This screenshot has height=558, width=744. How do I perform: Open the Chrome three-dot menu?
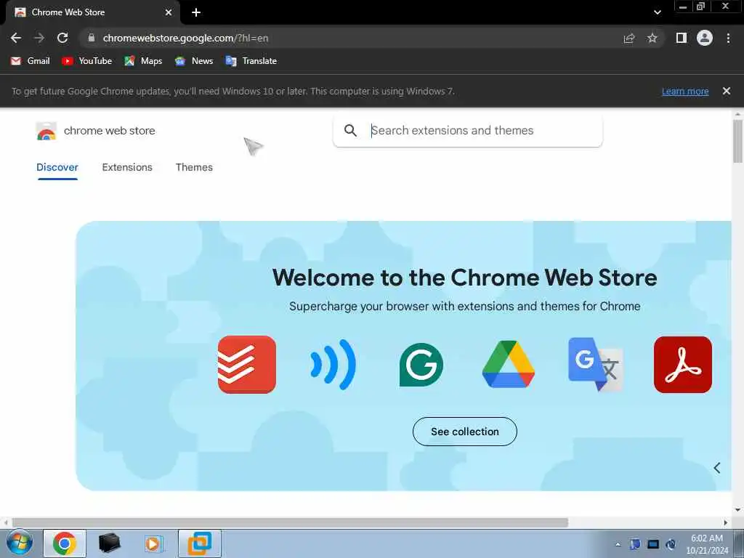tap(728, 38)
